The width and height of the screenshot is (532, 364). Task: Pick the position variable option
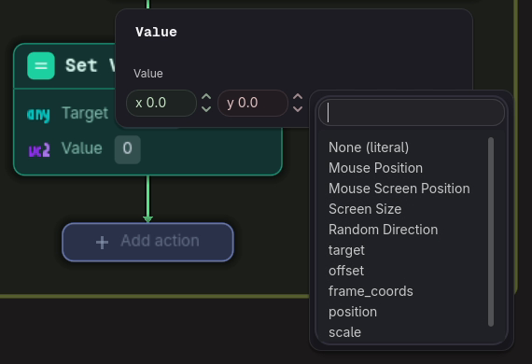click(x=353, y=312)
